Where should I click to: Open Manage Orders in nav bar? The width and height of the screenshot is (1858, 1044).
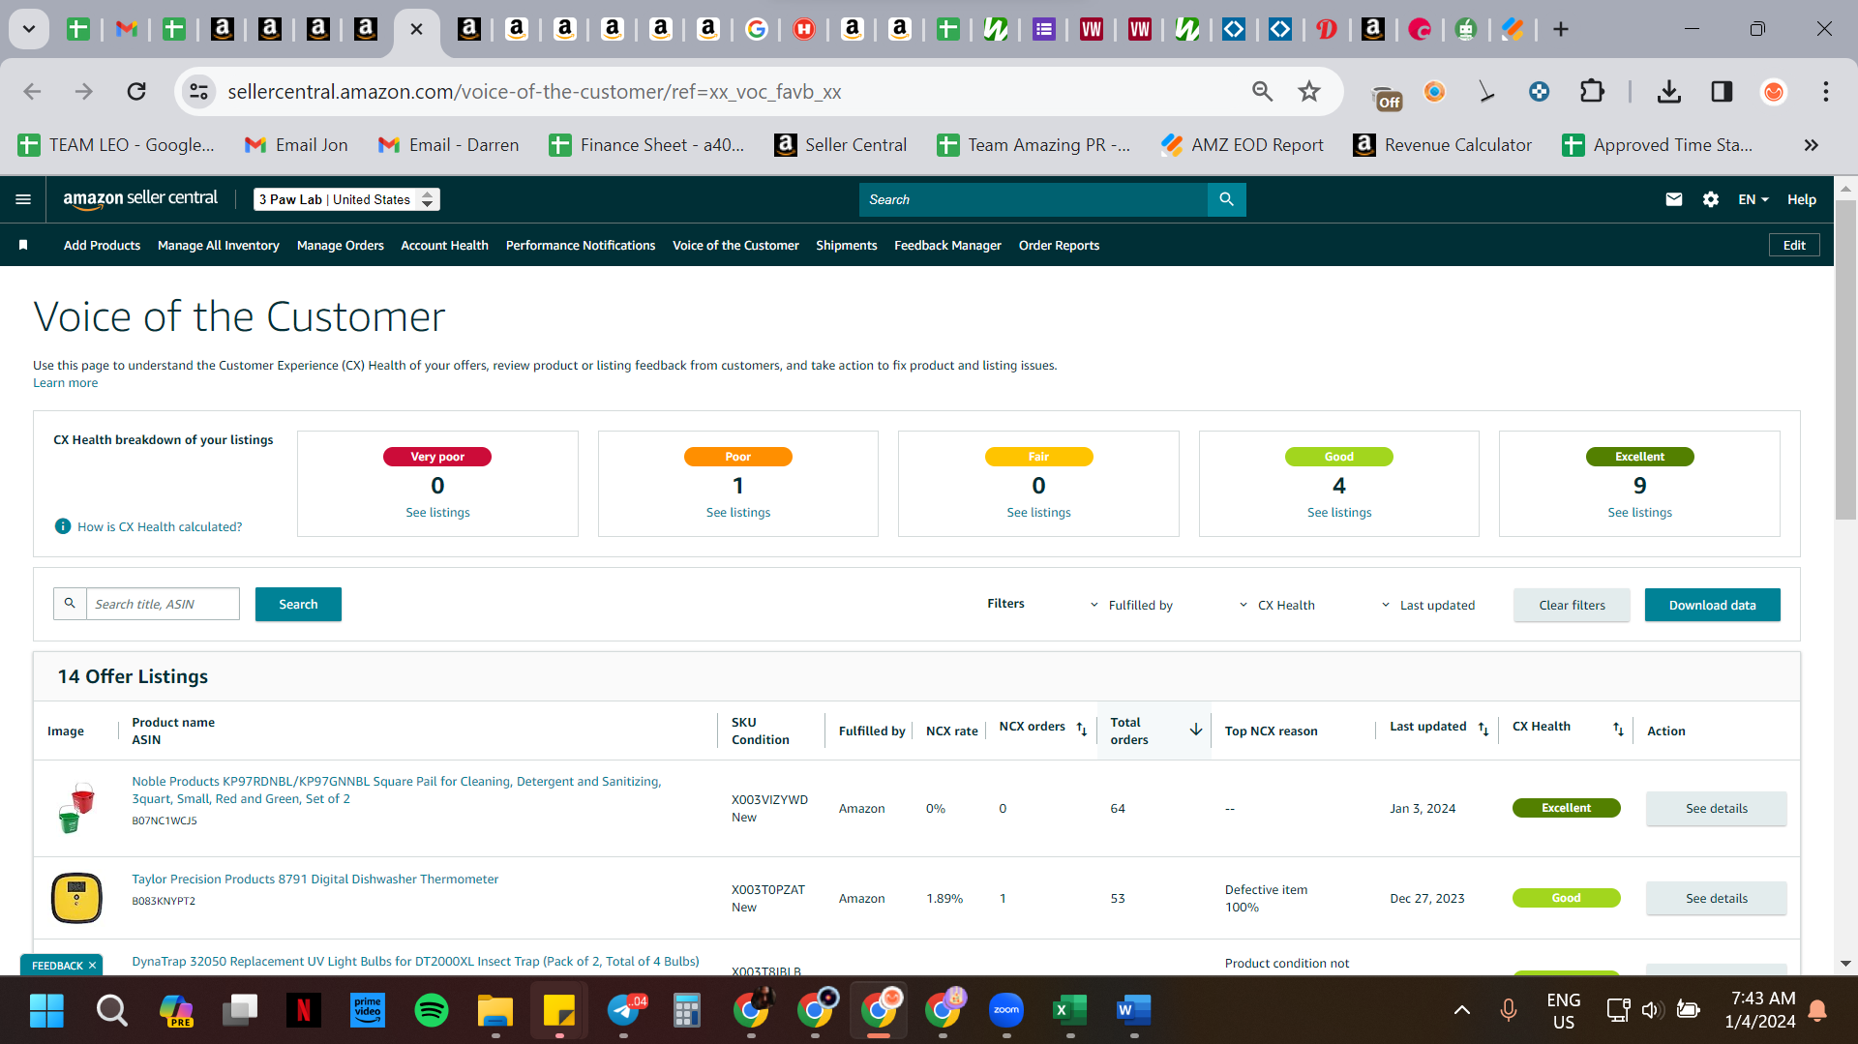tap(341, 246)
